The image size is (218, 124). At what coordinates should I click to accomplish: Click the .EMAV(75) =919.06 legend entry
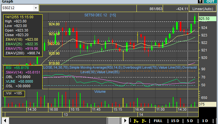point(21,49)
